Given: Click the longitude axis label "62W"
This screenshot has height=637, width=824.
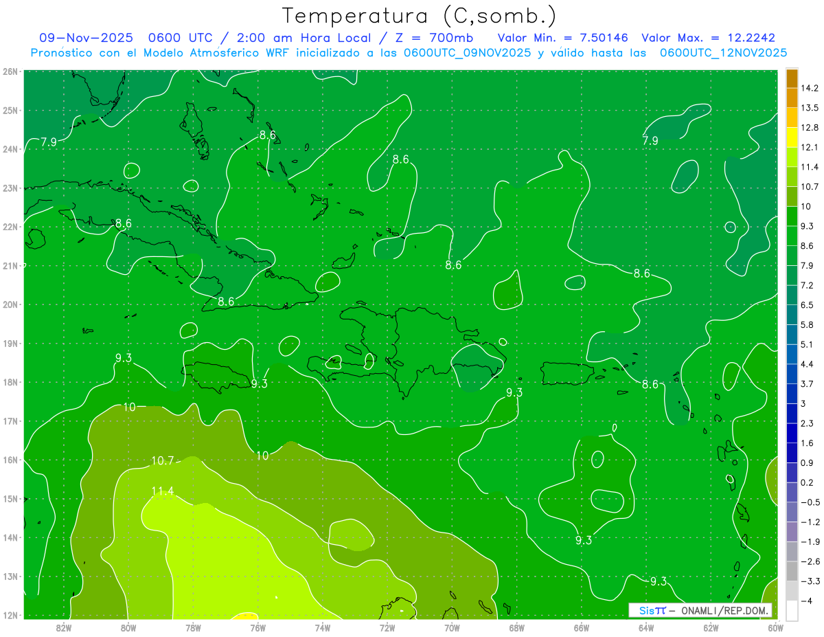Looking at the screenshot, I should pyautogui.click(x=711, y=627).
